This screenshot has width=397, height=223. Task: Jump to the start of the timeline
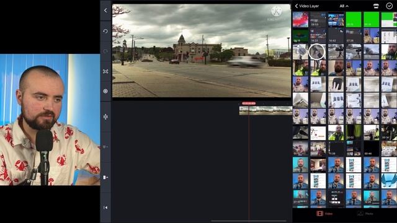coord(105,208)
